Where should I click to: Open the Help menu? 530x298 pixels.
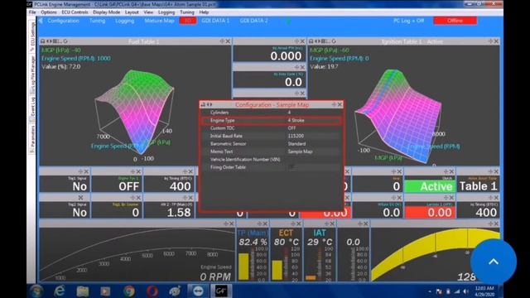click(x=204, y=12)
